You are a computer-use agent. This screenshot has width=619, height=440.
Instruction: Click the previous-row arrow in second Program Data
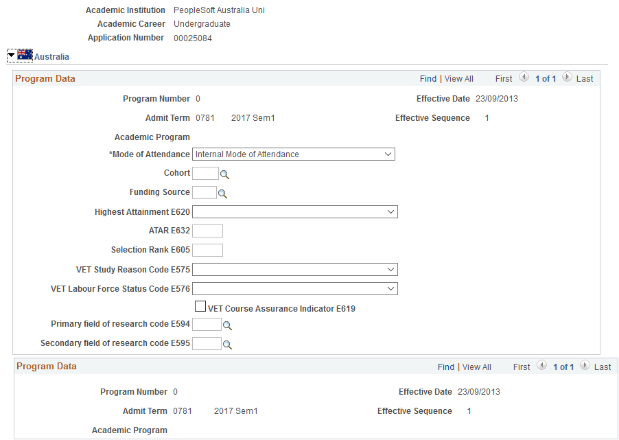coord(541,365)
